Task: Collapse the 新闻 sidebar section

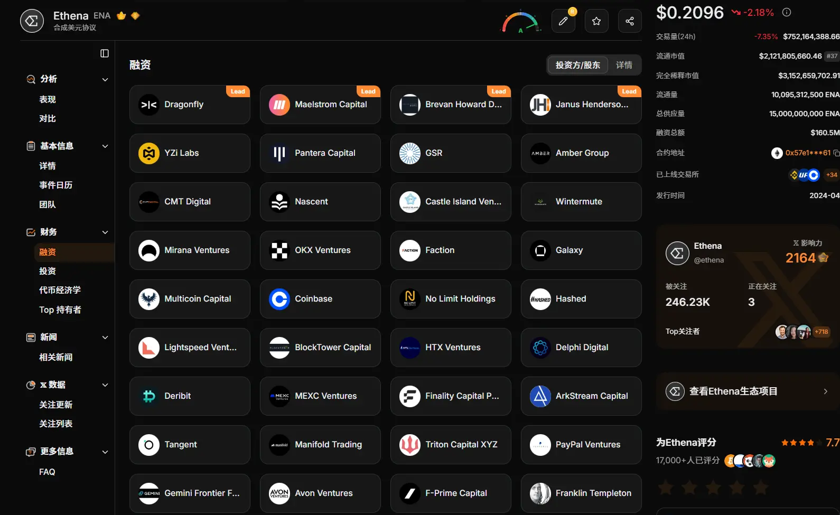Action: click(x=105, y=338)
